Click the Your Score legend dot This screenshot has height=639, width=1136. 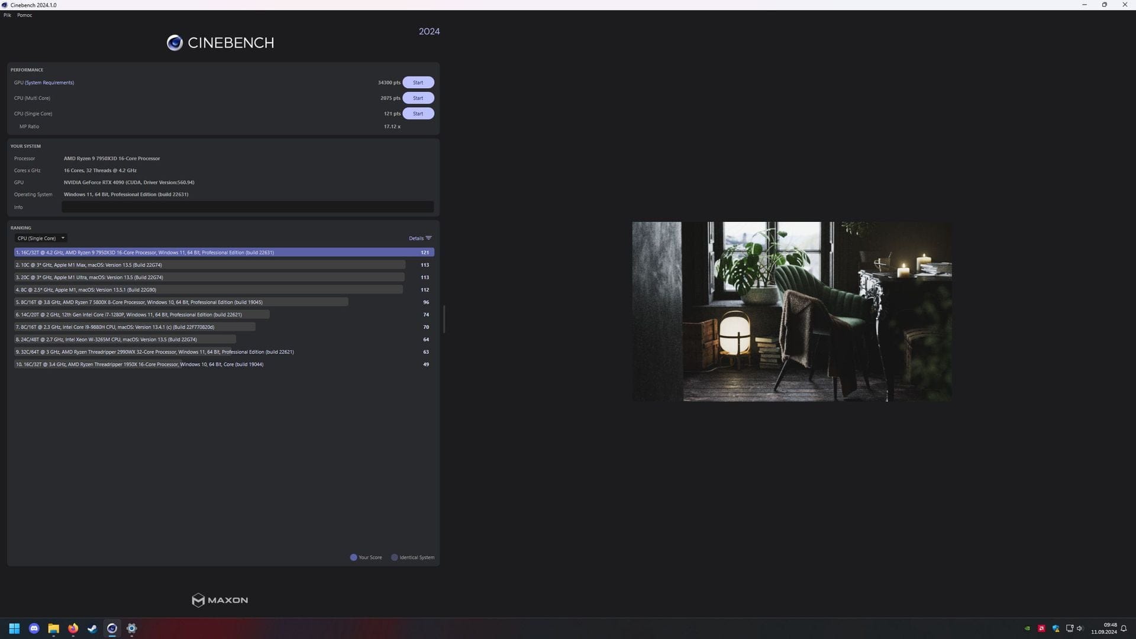[353, 557]
